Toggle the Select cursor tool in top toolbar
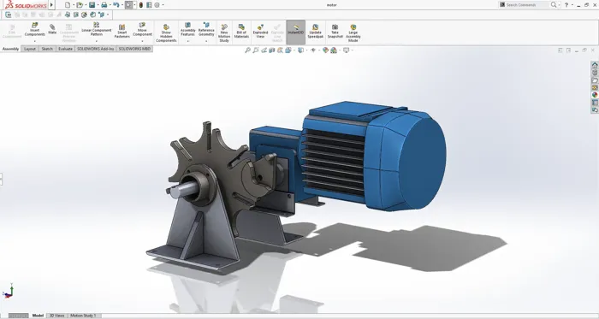599x319 pixels. tap(128, 5)
